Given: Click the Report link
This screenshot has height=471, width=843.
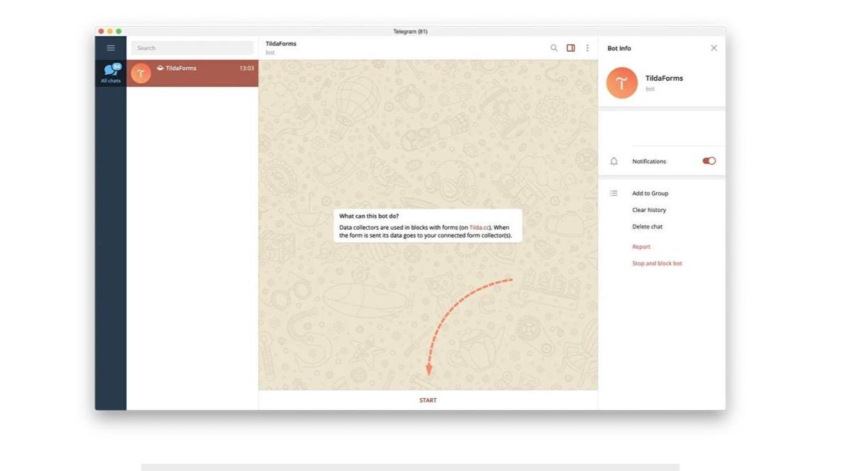Looking at the screenshot, I should [x=641, y=247].
